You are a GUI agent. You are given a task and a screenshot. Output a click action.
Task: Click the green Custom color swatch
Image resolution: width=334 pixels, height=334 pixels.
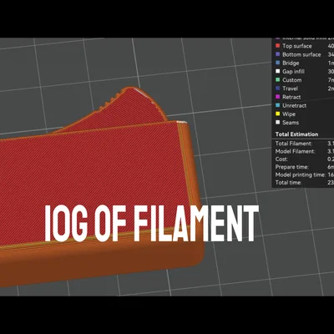point(277,80)
